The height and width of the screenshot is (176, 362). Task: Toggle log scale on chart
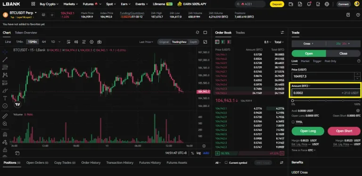pyautogui.click(x=198, y=153)
